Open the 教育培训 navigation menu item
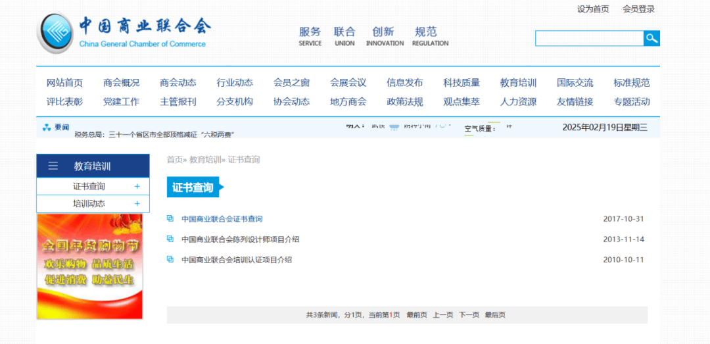This screenshot has width=710, height=344. pyautogui.click(x=518, y=83)
